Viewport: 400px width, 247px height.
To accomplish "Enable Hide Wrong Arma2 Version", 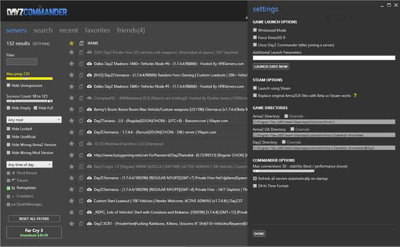I will (x=9, y=145).
